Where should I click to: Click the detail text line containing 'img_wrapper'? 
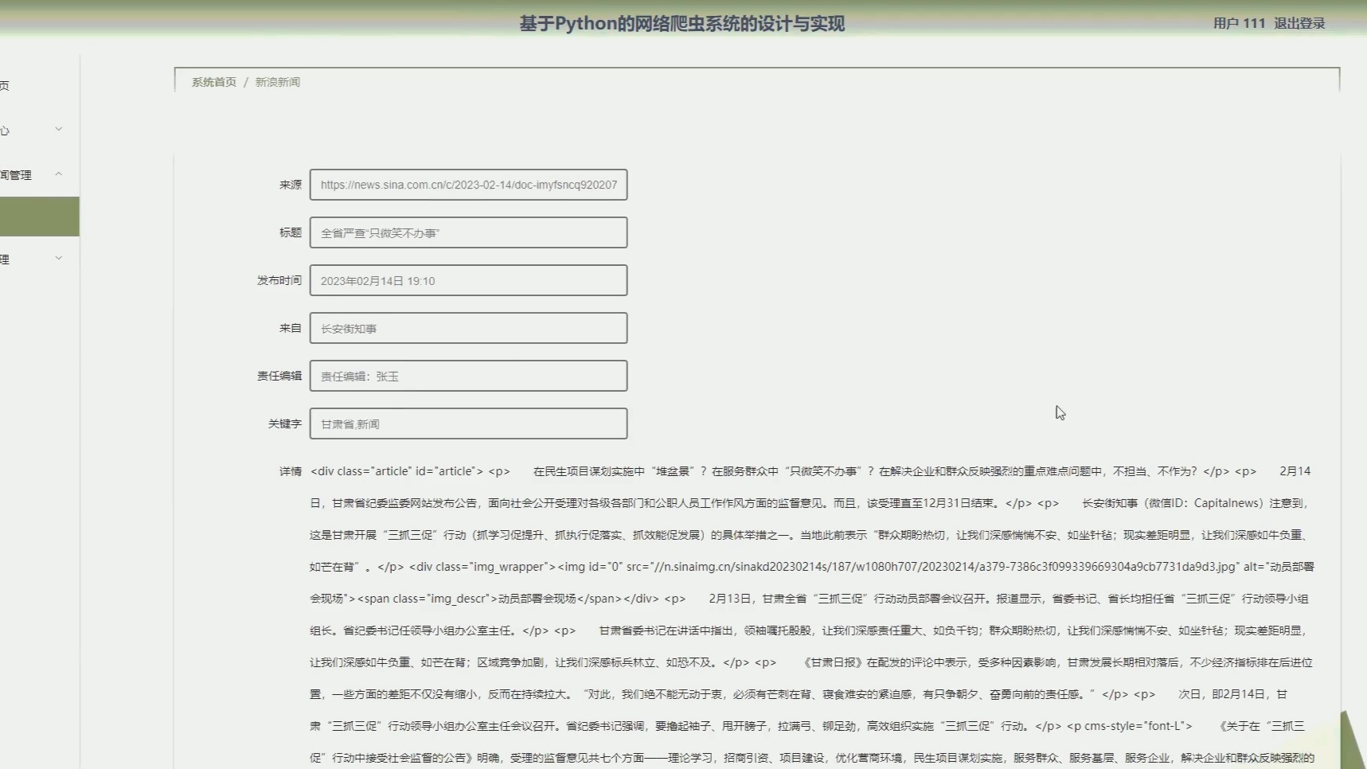811,567
